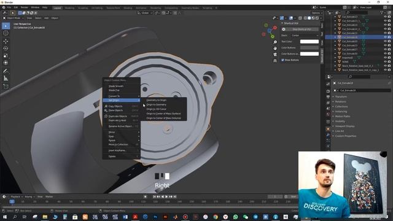Select the Rotate tool in left toolbar
The height and width of the screenshot is (221, 393).
(6, 48)
